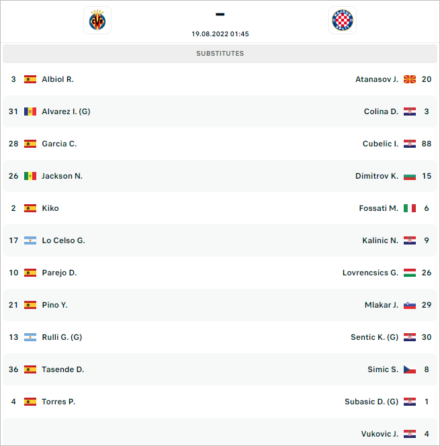Viewport: 440px width, 446px height.
Task: Open player Torres P. profile
Action: (x=58, y=402)
